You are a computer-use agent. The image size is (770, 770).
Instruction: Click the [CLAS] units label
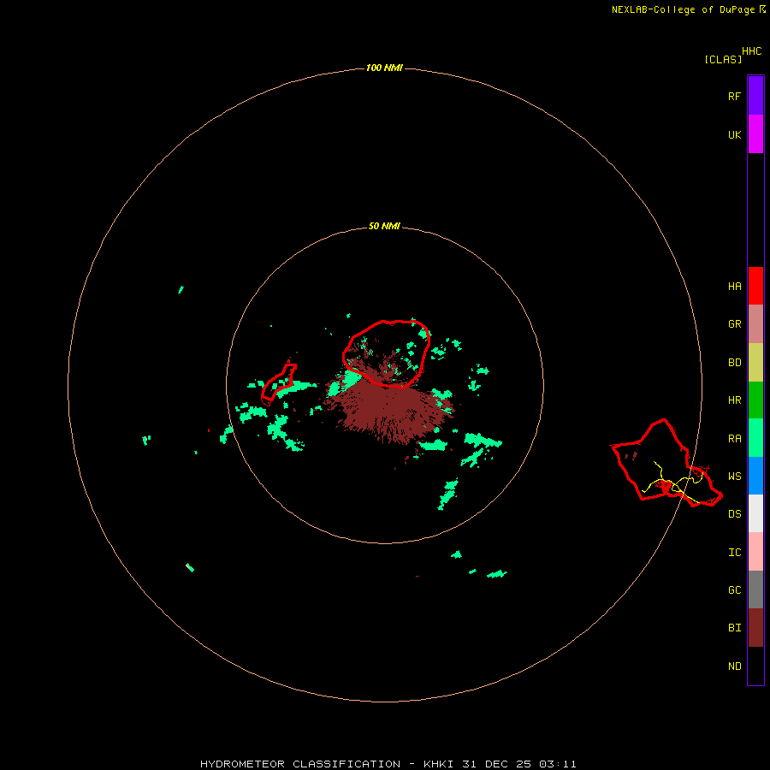[723, 59]
